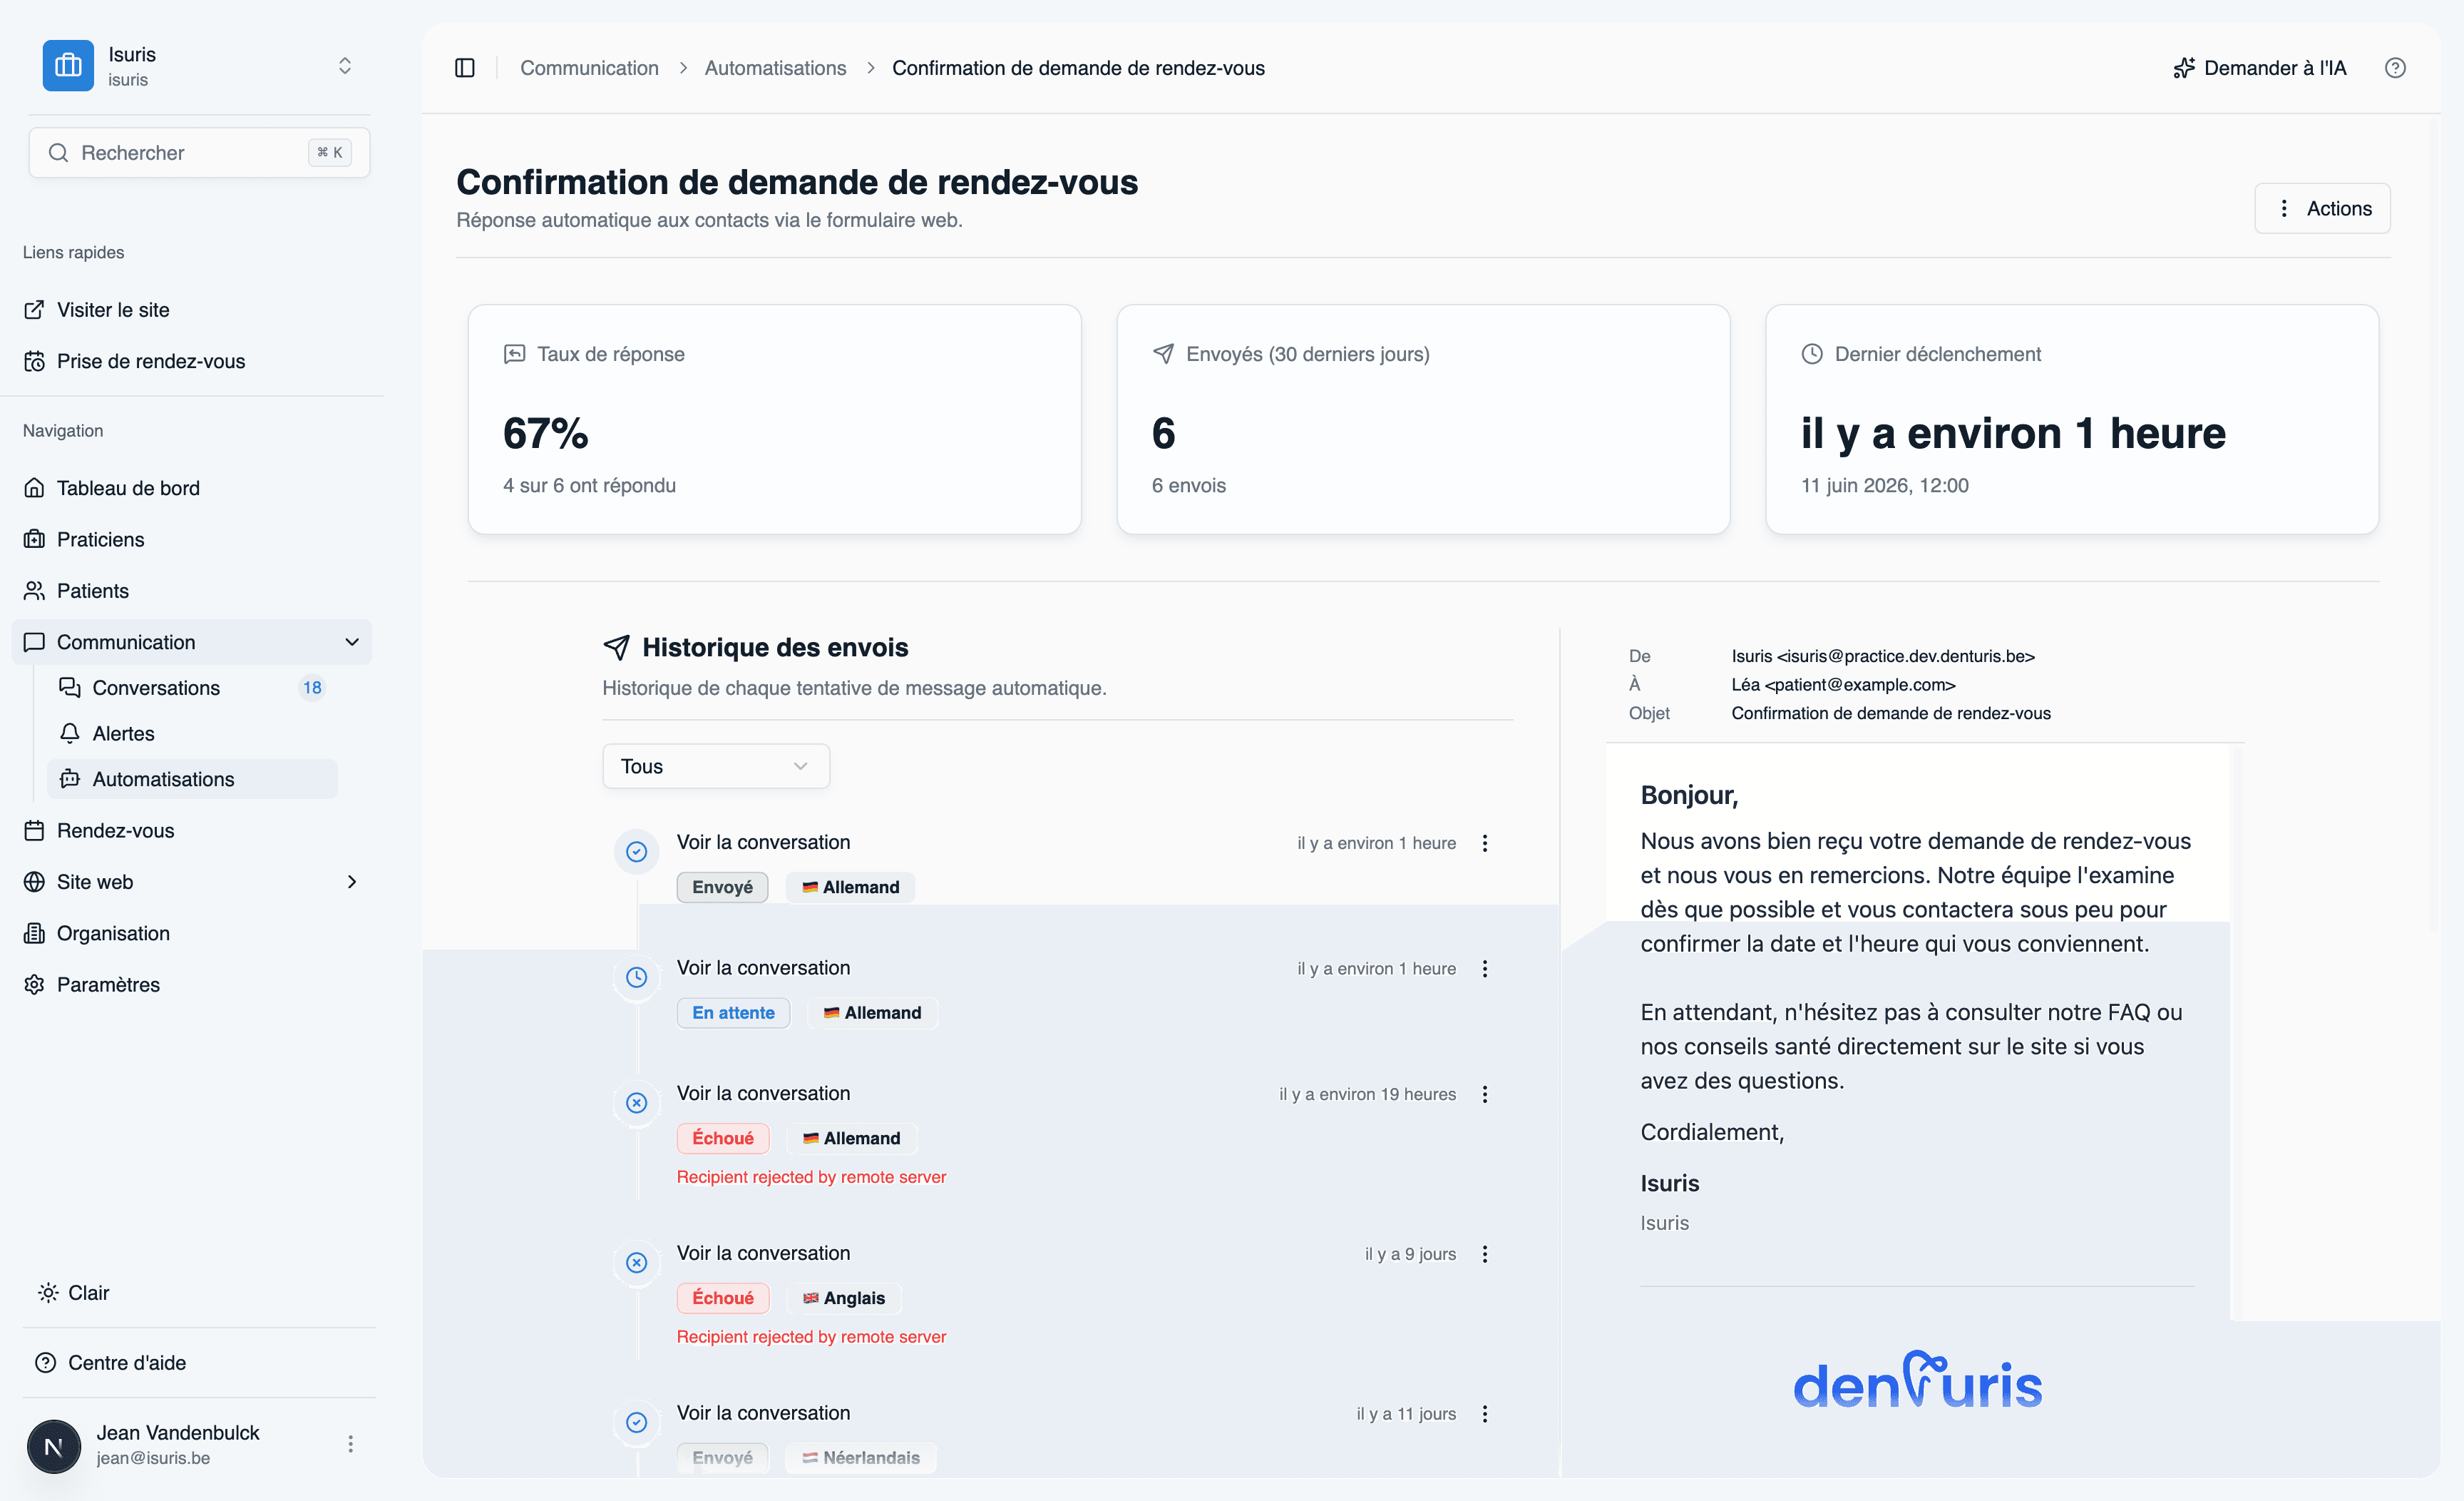Click the En attente badge
Viewport: 2464px width, 1501px height.
click(x=733, y=1012)
